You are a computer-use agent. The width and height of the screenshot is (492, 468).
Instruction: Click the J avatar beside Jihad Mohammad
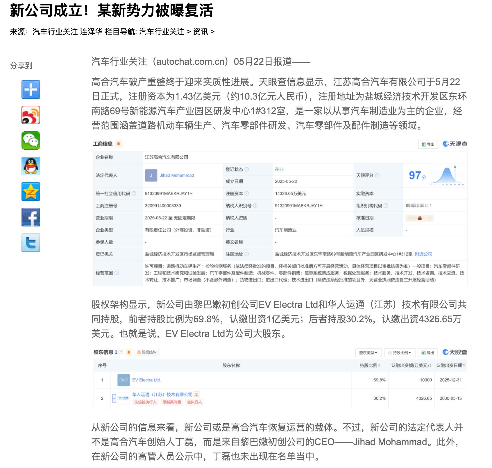pos(151,175)
